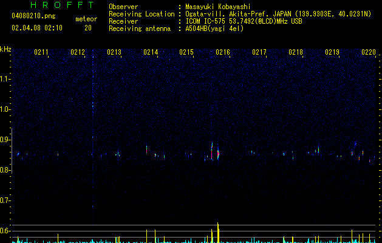Screen dimensions: 382x243
Task: Click the 0217 time marker
Action: point(259,52)
